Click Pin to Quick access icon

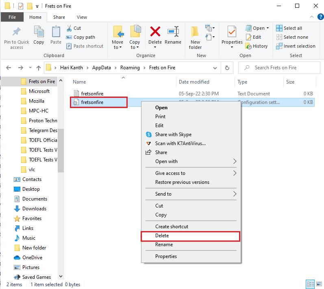17,32
